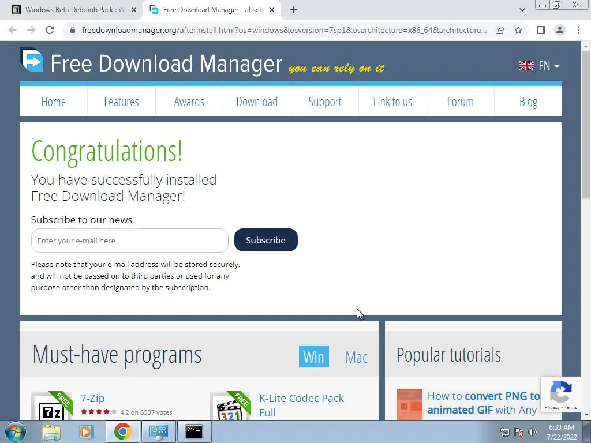Screen dimensions: 591x443
Task: Click the browser back arrow
Action: coord(13,30)
